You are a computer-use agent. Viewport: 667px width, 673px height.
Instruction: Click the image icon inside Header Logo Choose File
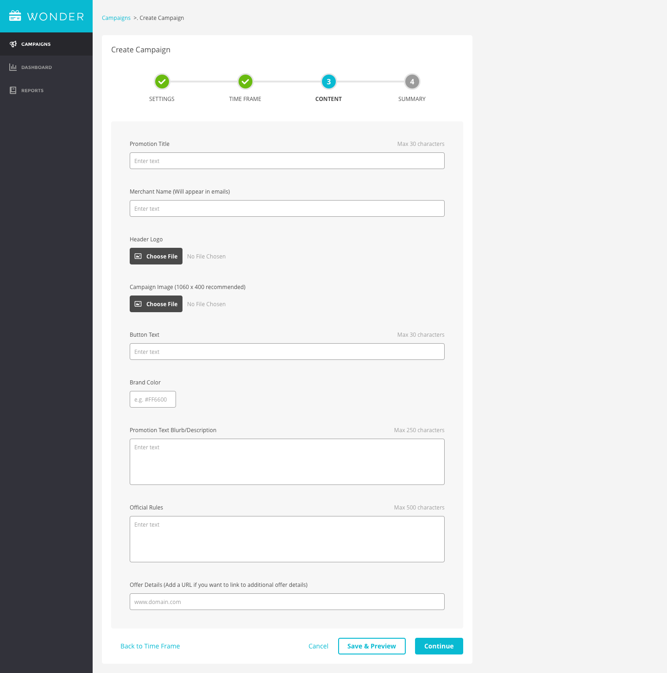[x=138, y=256]
